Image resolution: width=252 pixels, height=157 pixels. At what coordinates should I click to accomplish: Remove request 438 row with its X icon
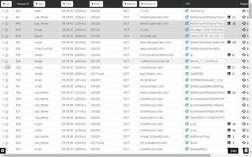click(x=3, y=36)
